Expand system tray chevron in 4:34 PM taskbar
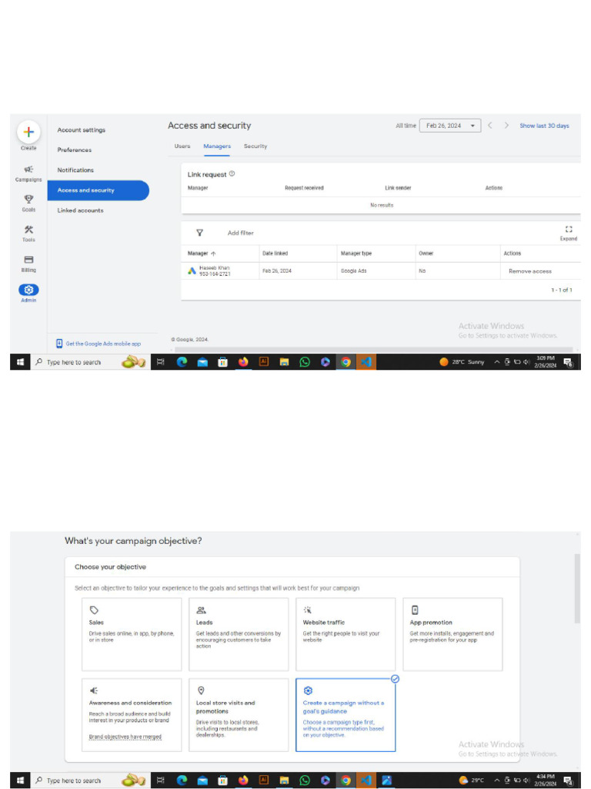The image size is (591, 789). [496, 780]
